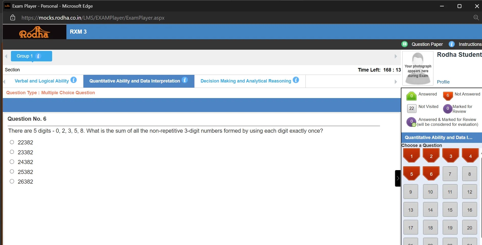Open the Instructions info icon
The width and height of the screenshot is (482, 245).
click(x=451, y=44)
